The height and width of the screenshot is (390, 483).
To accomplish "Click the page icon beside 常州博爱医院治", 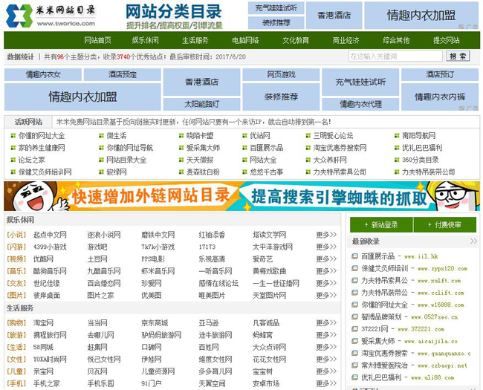I will click(x=355, y=365).
